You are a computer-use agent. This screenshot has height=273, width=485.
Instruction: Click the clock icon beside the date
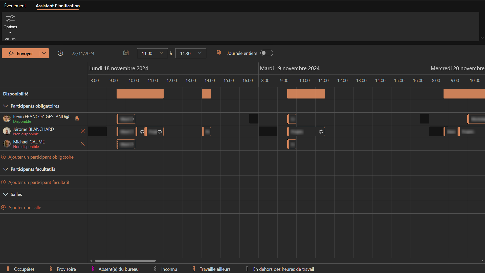[60, 53]
